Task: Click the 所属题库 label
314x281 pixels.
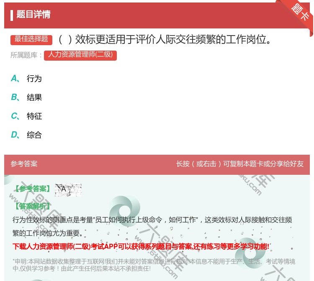Action: [x=26, y=55]
